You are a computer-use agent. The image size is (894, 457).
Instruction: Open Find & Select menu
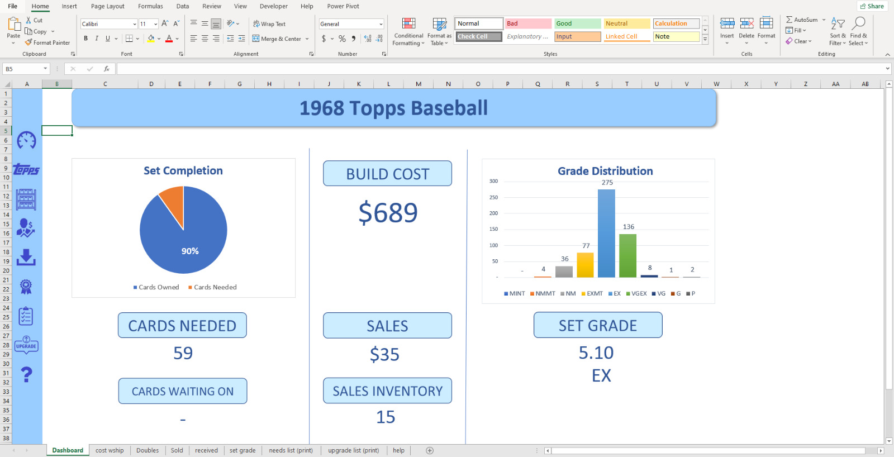pos(858,31)
